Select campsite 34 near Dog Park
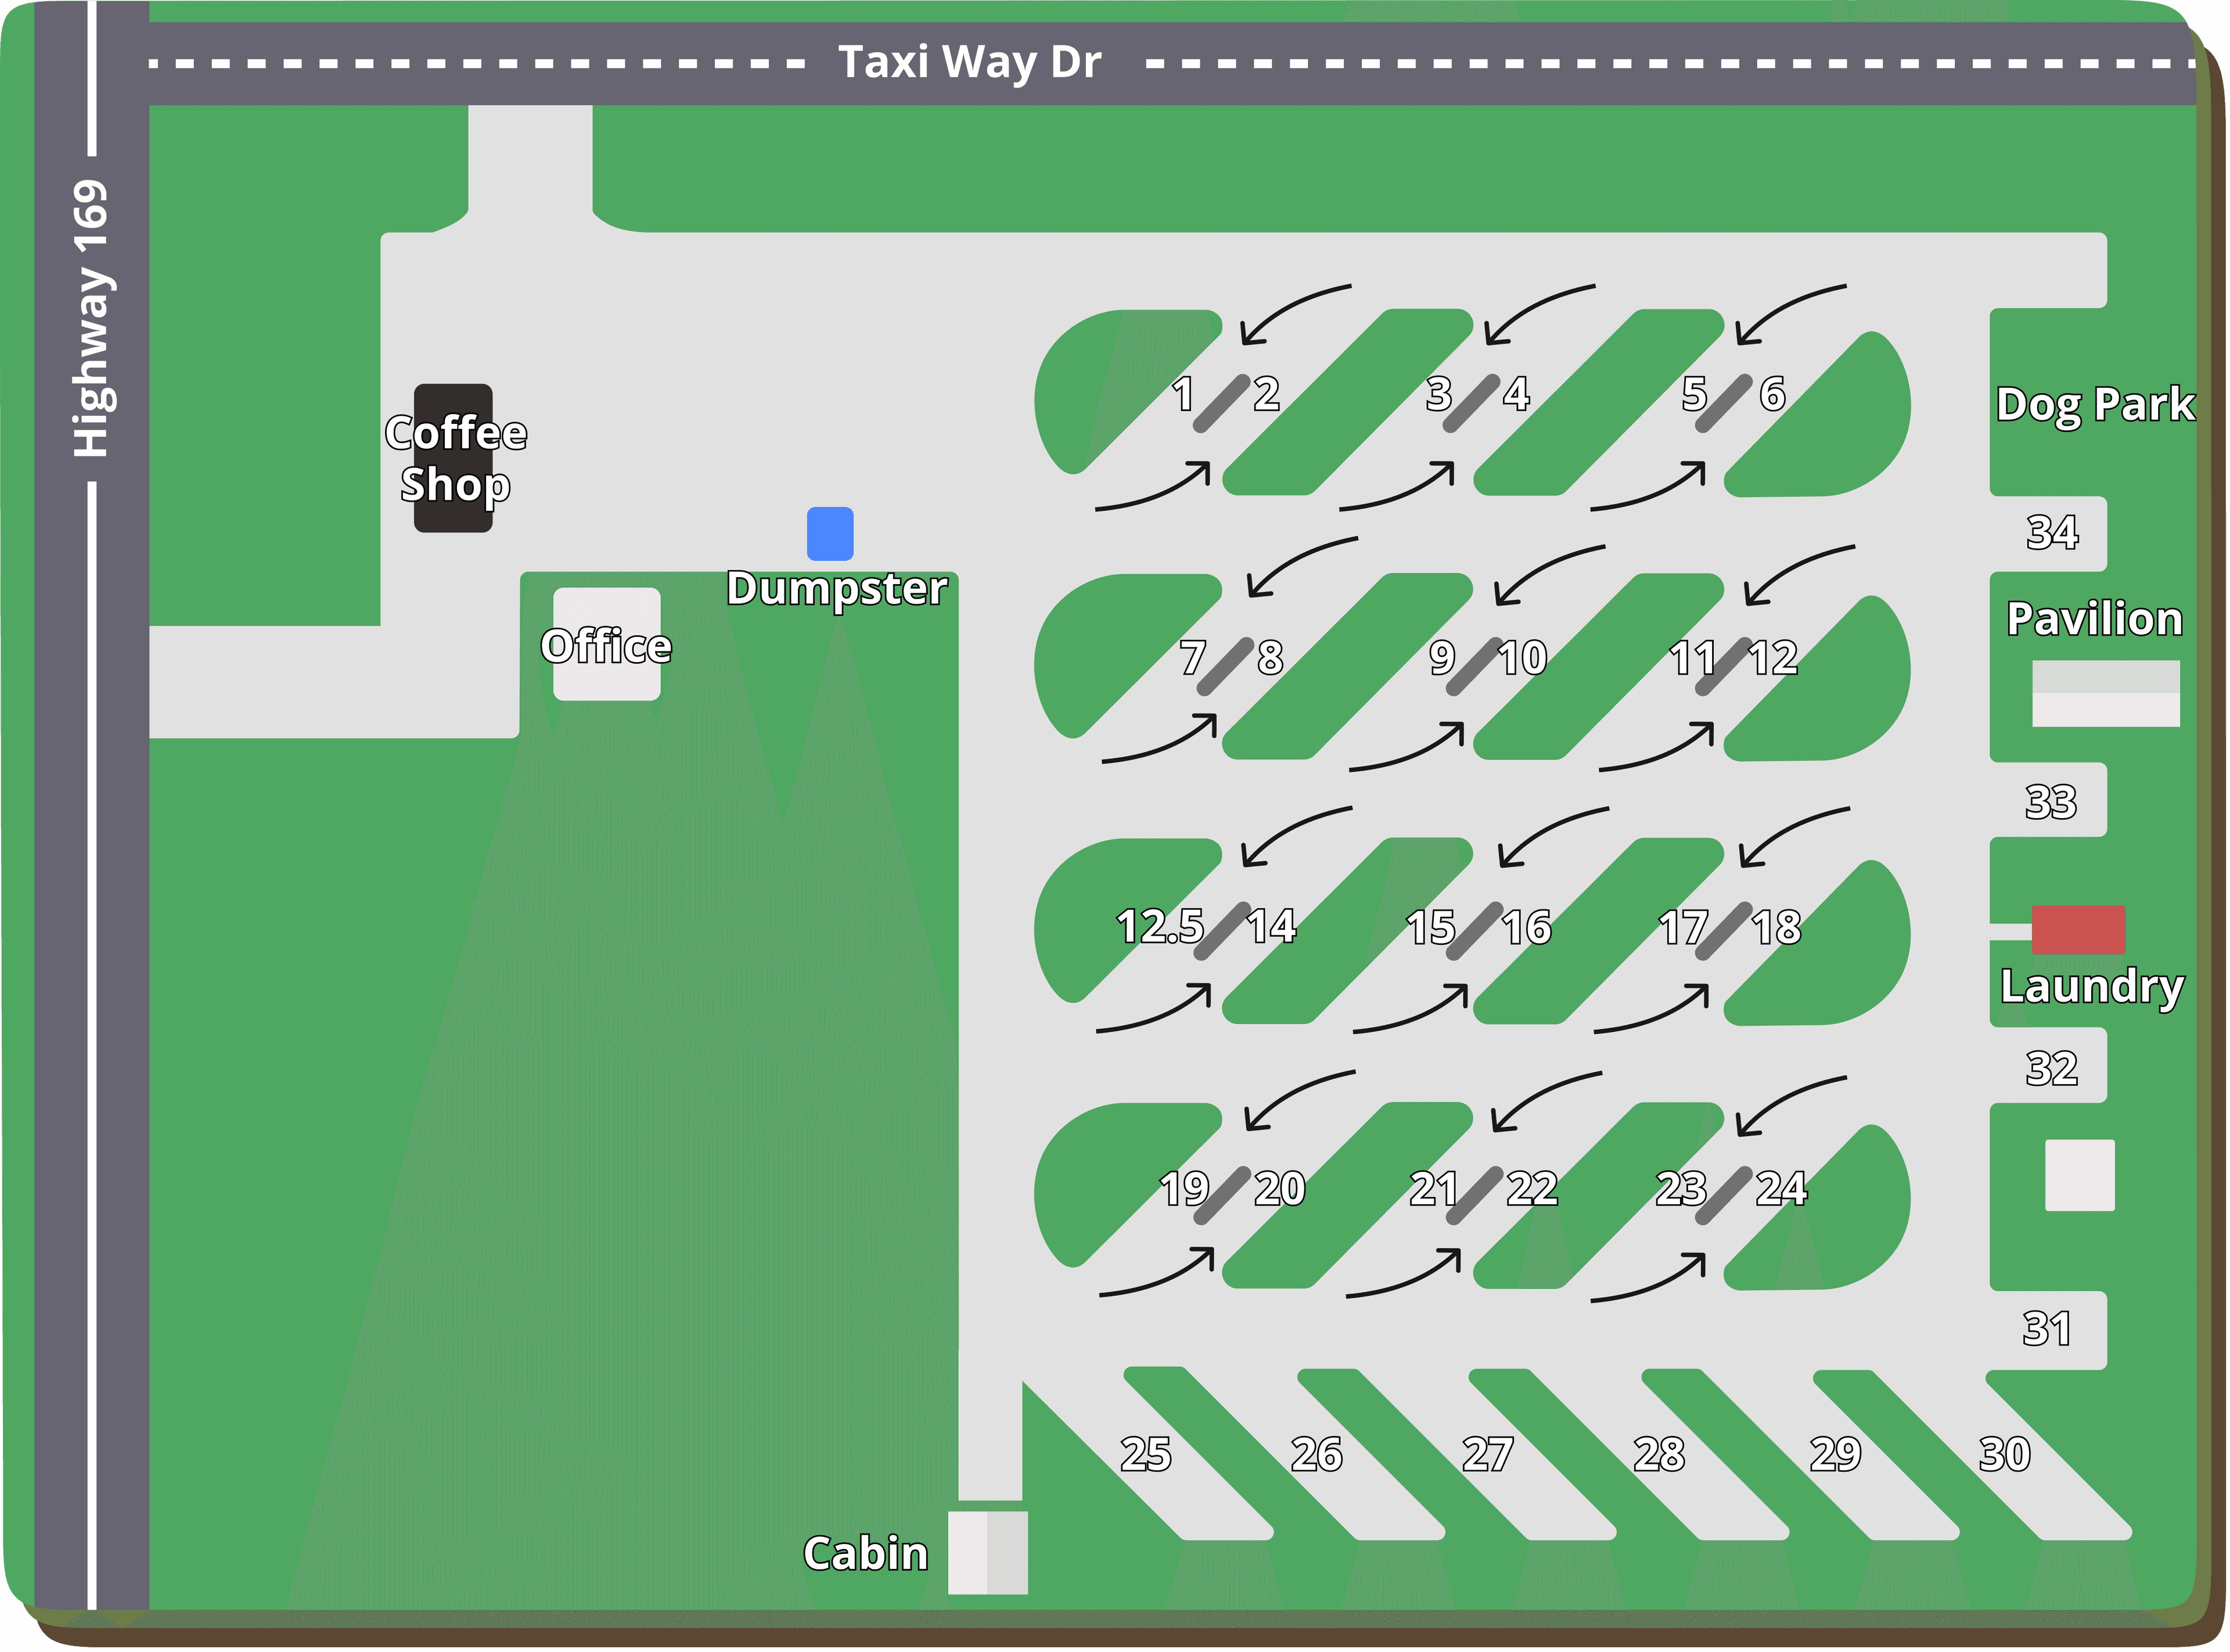Image resolution: width=2230 pixels, height=1652 pixels. [x=2051, y=532]
